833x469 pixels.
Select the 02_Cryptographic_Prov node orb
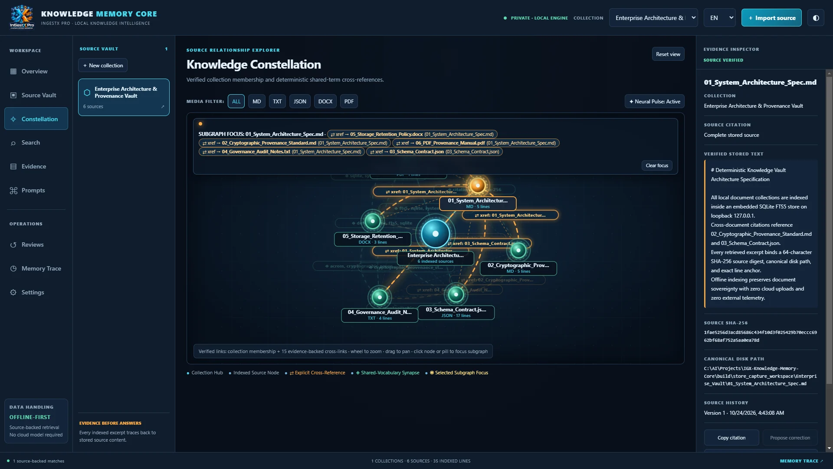pos(518,250)
